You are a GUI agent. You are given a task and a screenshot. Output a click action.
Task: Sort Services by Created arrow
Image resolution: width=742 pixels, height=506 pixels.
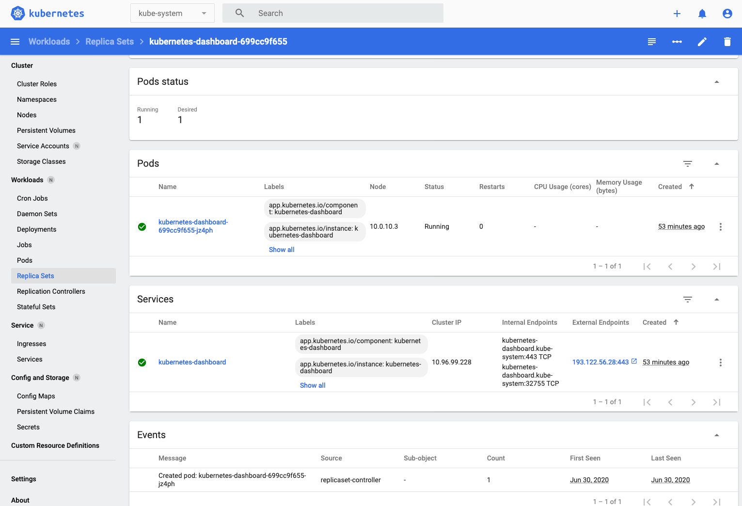coord(676,322)
